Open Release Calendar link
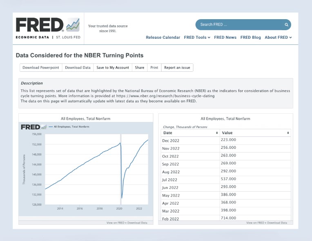 click(163, 38)
